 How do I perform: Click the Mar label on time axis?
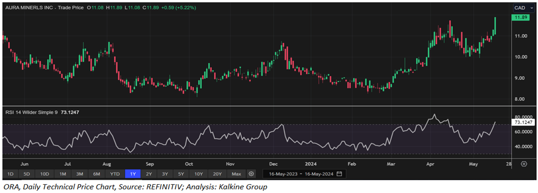tap(391, 164)
